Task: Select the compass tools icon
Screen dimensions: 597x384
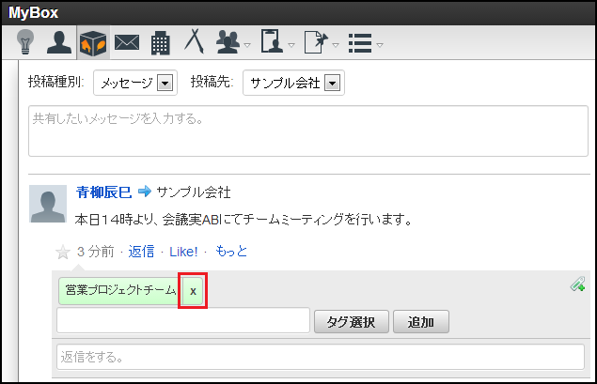Action: click(x=194, y=41)
